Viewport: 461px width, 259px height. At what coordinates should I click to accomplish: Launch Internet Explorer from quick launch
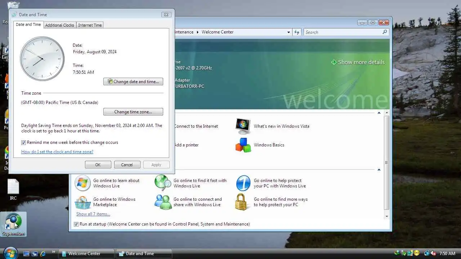(43, 254)
